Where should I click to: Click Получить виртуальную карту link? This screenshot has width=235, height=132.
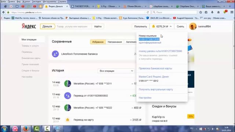[156, 89]
